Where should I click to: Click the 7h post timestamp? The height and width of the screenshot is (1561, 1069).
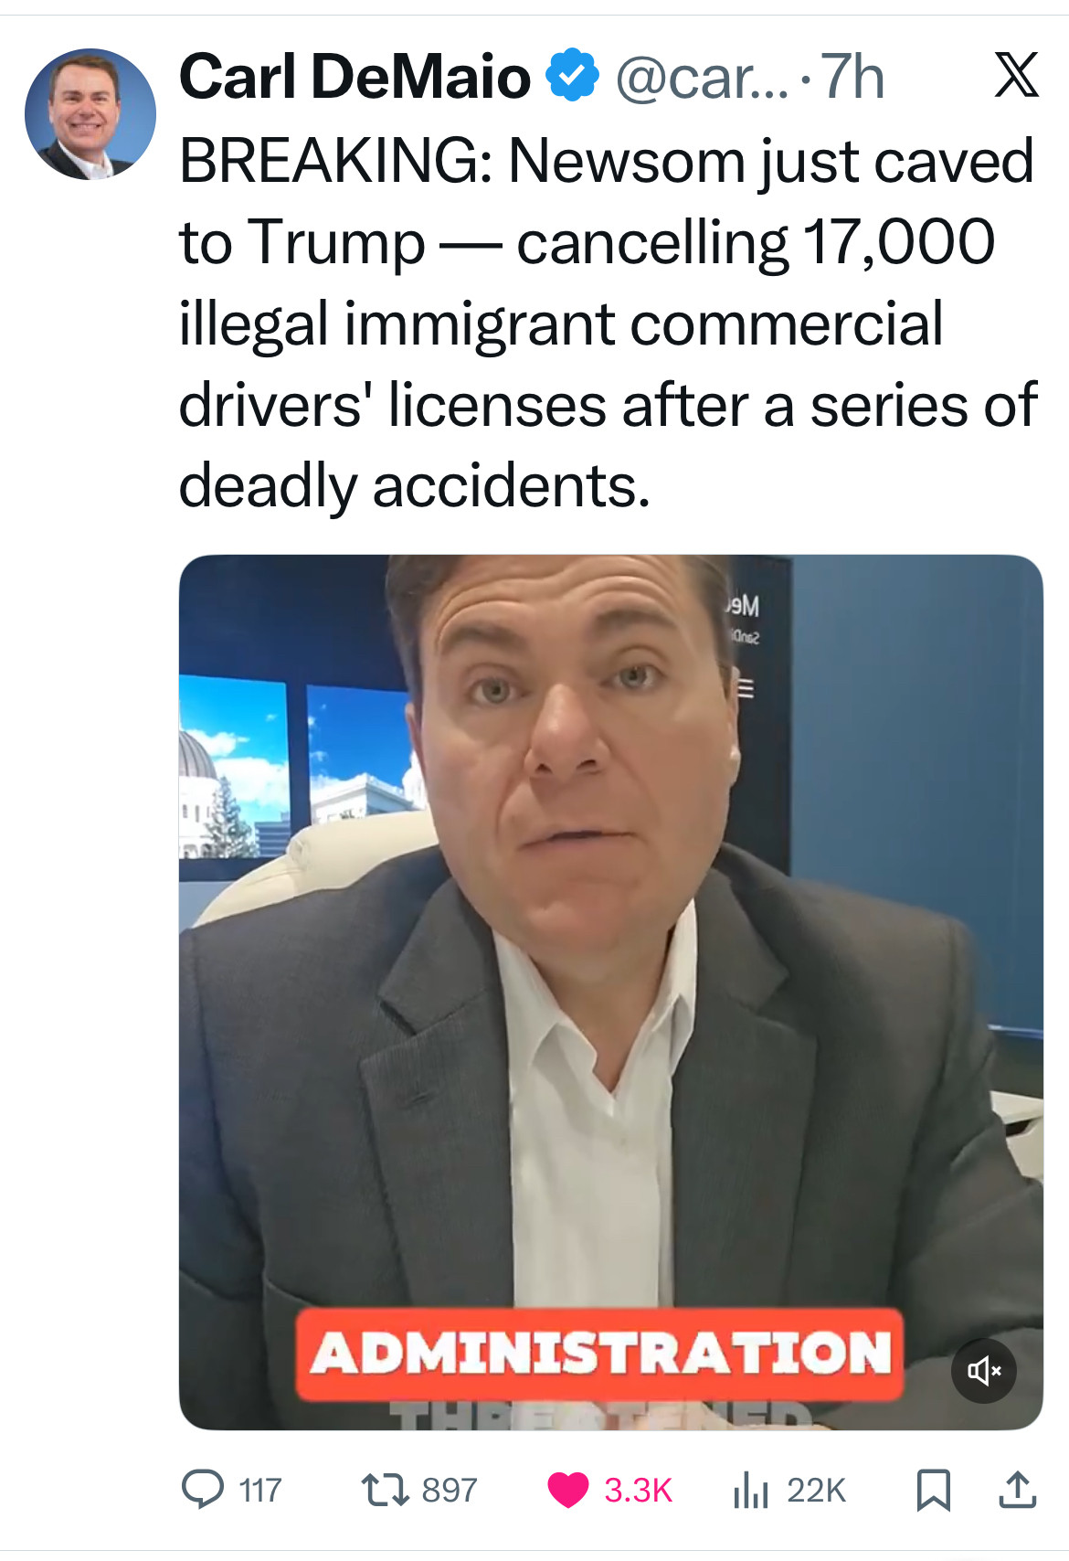pyautogui.click(x=852, y=79)
